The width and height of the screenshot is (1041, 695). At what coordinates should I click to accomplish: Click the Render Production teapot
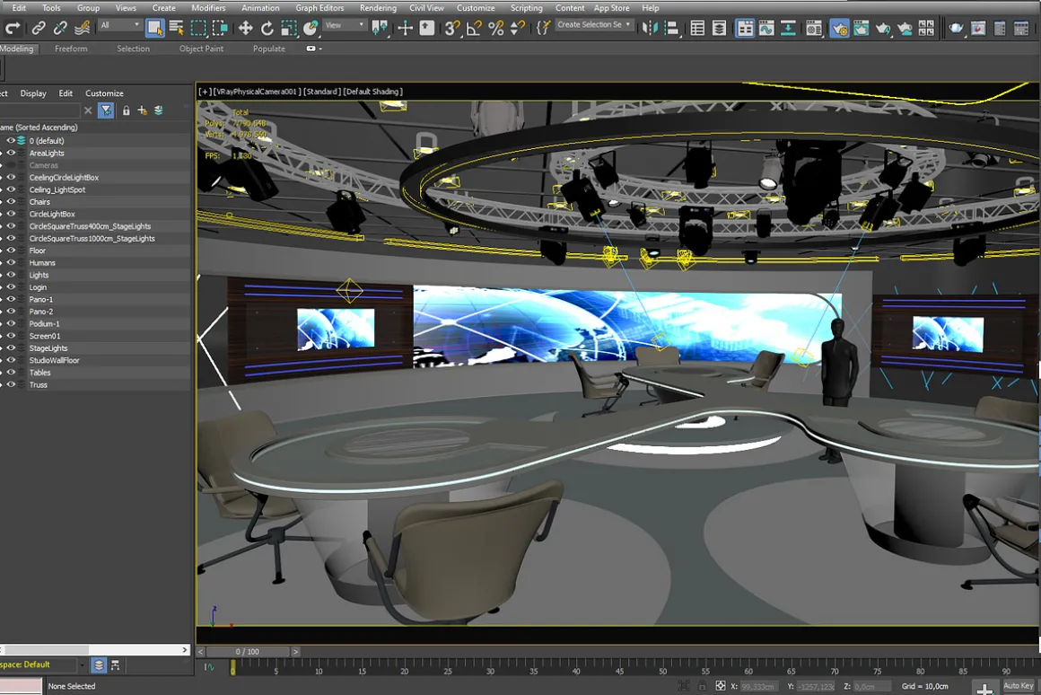(883, 28)
